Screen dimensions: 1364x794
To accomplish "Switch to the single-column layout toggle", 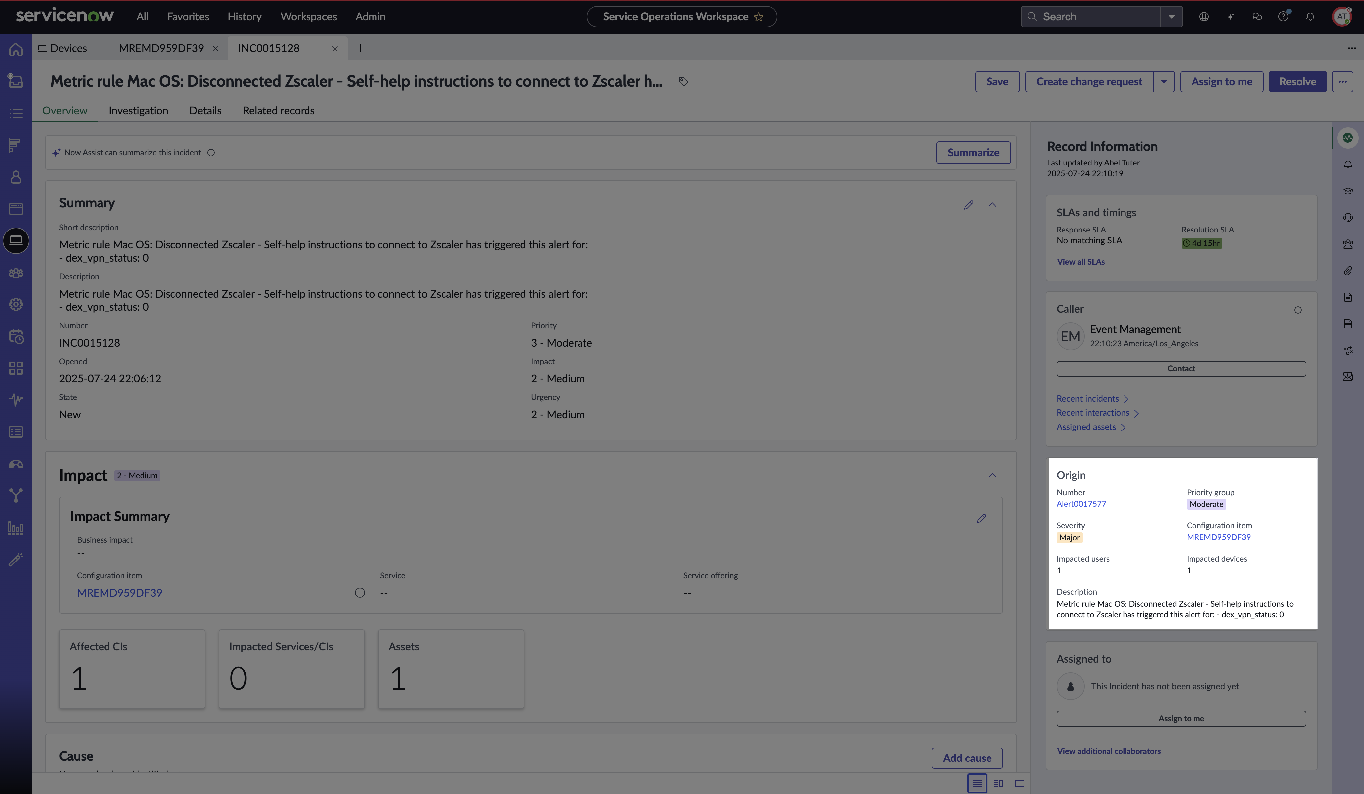I will (x=977, y=783).
